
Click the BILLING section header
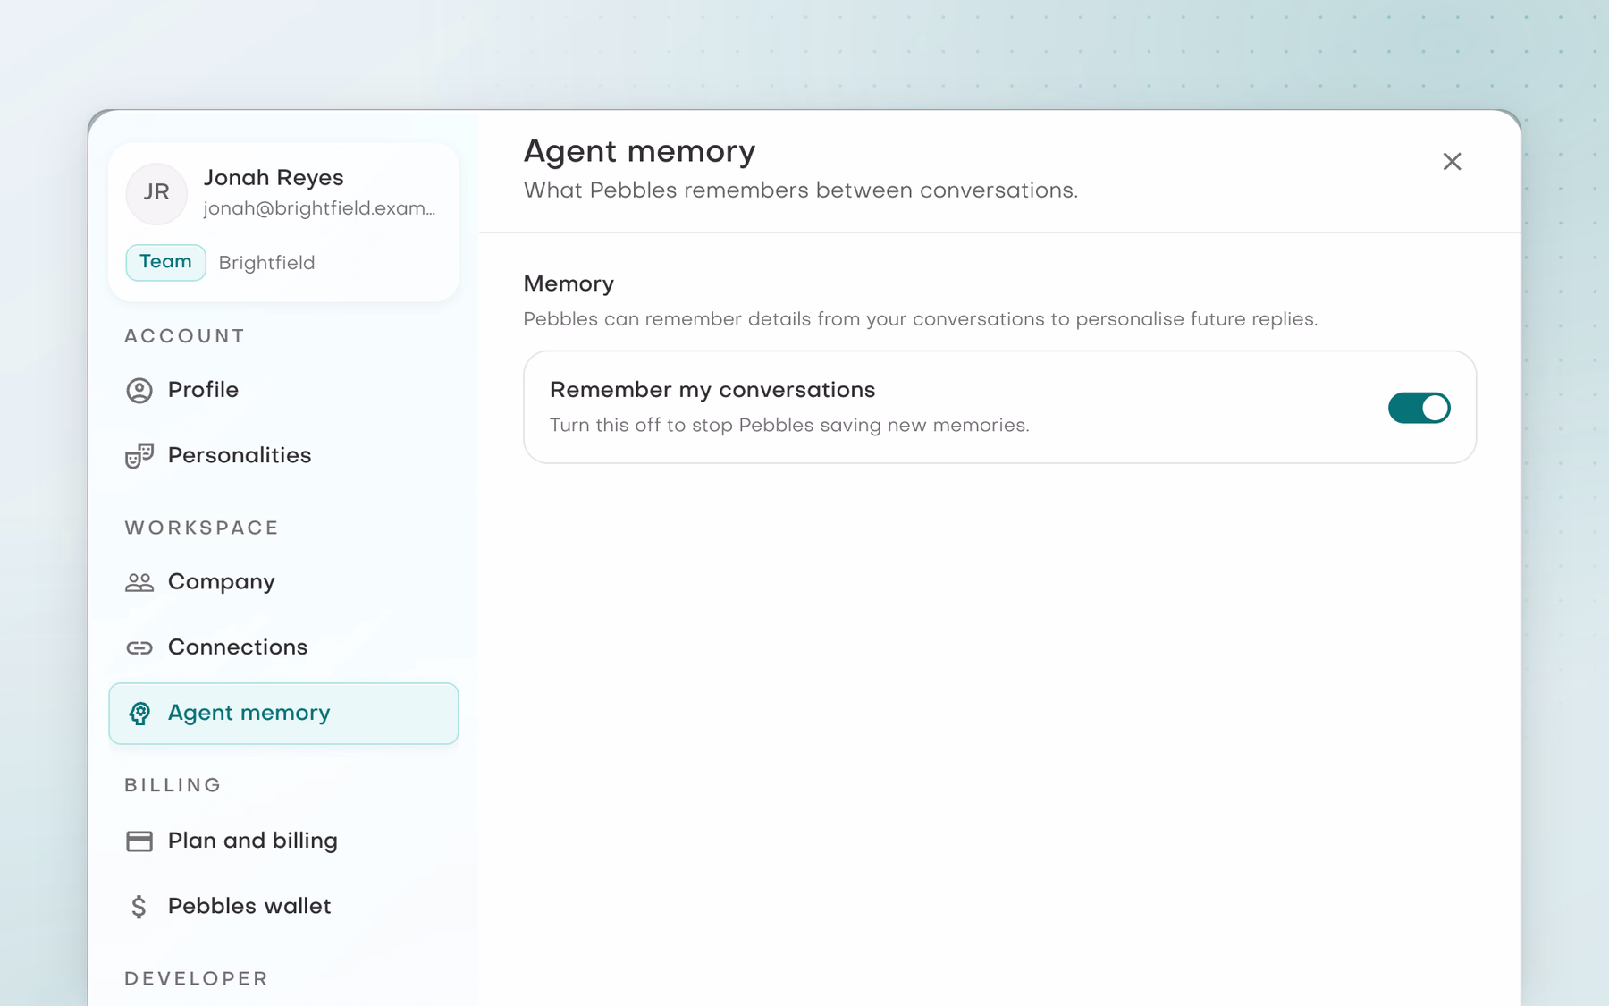173,786
